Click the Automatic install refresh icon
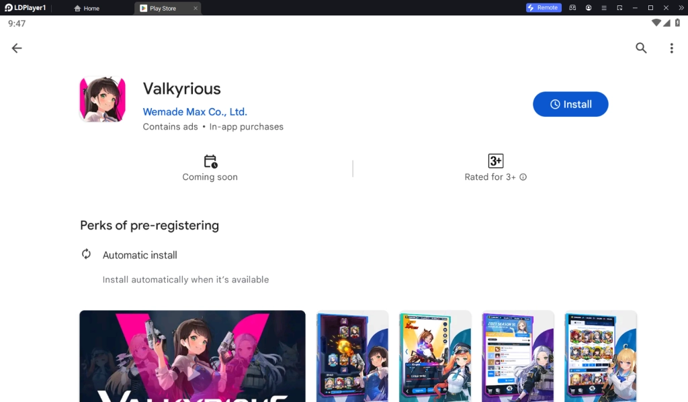Image resolution: width=688 pixels, height=402 pixels. click(87, 254)
